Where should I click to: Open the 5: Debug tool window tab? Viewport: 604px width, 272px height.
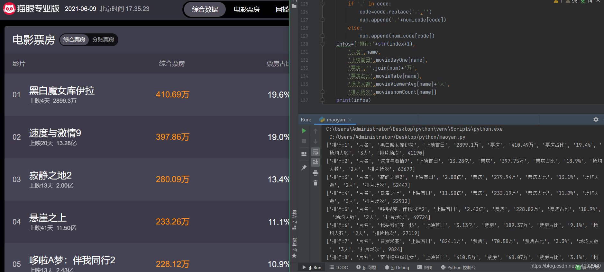click(x=397, y=268)
